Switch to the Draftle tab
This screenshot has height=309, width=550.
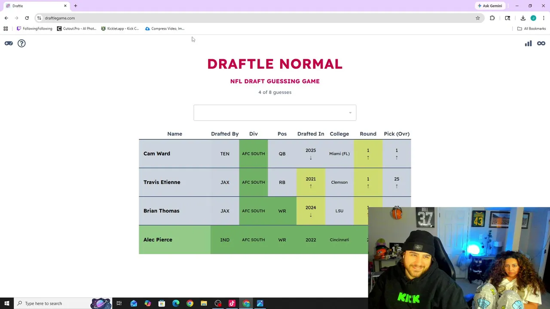click(36, 6)
